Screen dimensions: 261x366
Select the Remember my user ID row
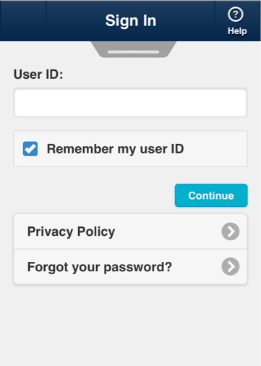(130, 148)
